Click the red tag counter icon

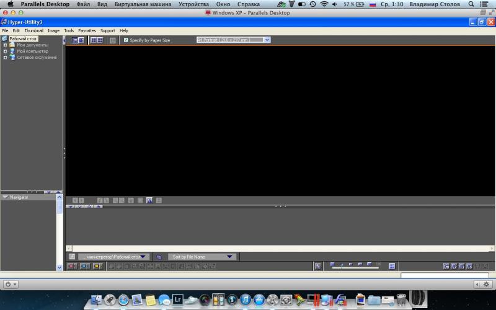pyautogui.click(x=72, y=267)
